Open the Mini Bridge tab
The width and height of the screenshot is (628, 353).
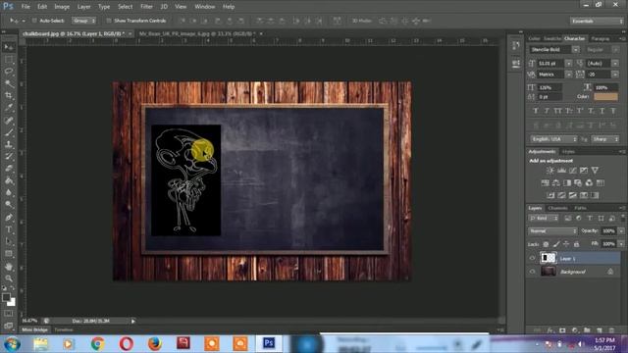tap(35, 329)
